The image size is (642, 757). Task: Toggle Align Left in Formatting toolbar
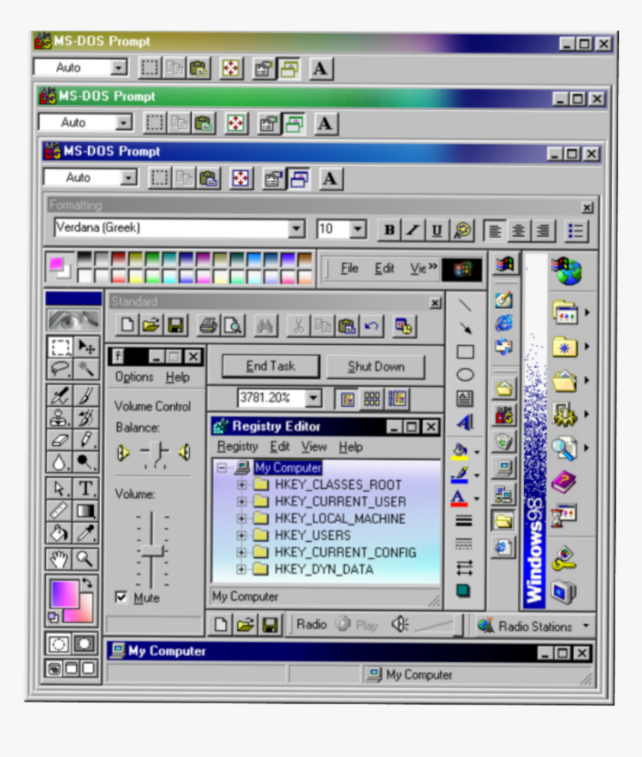[x=495, y=231]
